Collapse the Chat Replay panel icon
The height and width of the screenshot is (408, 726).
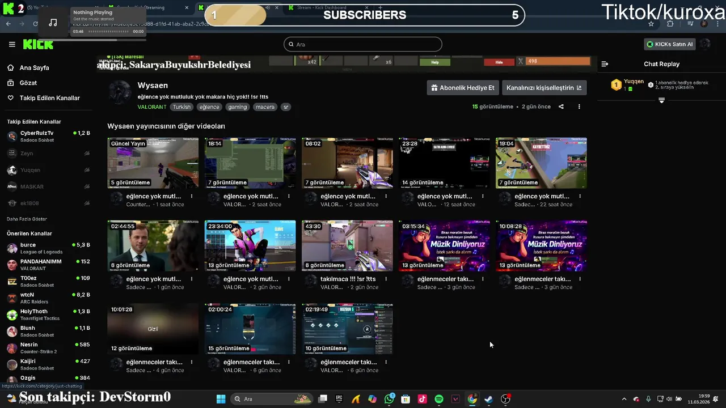605,64
